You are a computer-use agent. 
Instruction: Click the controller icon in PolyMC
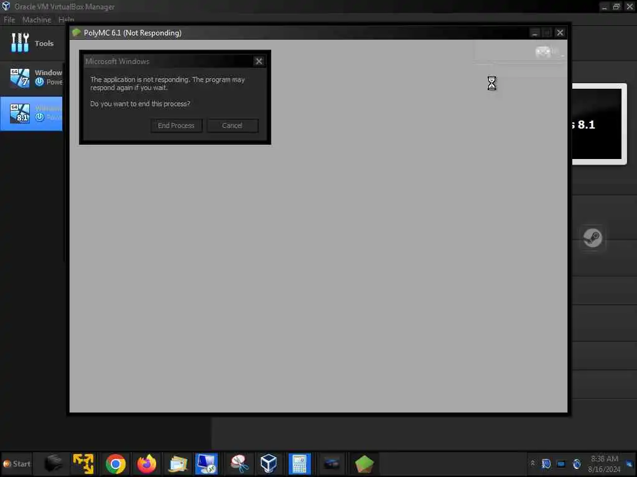tap(544, 52)
